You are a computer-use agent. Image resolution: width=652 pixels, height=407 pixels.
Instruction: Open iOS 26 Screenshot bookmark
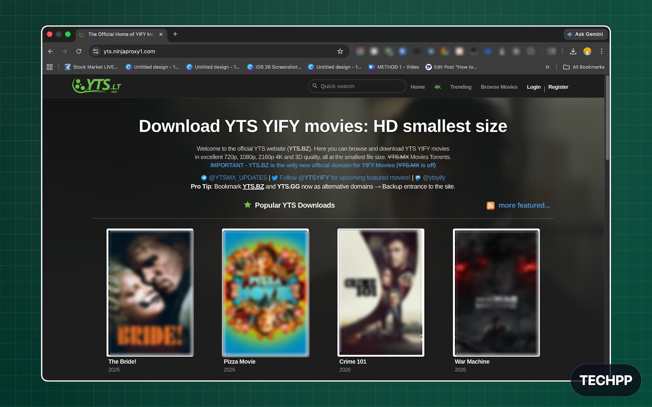click(274, 67)
